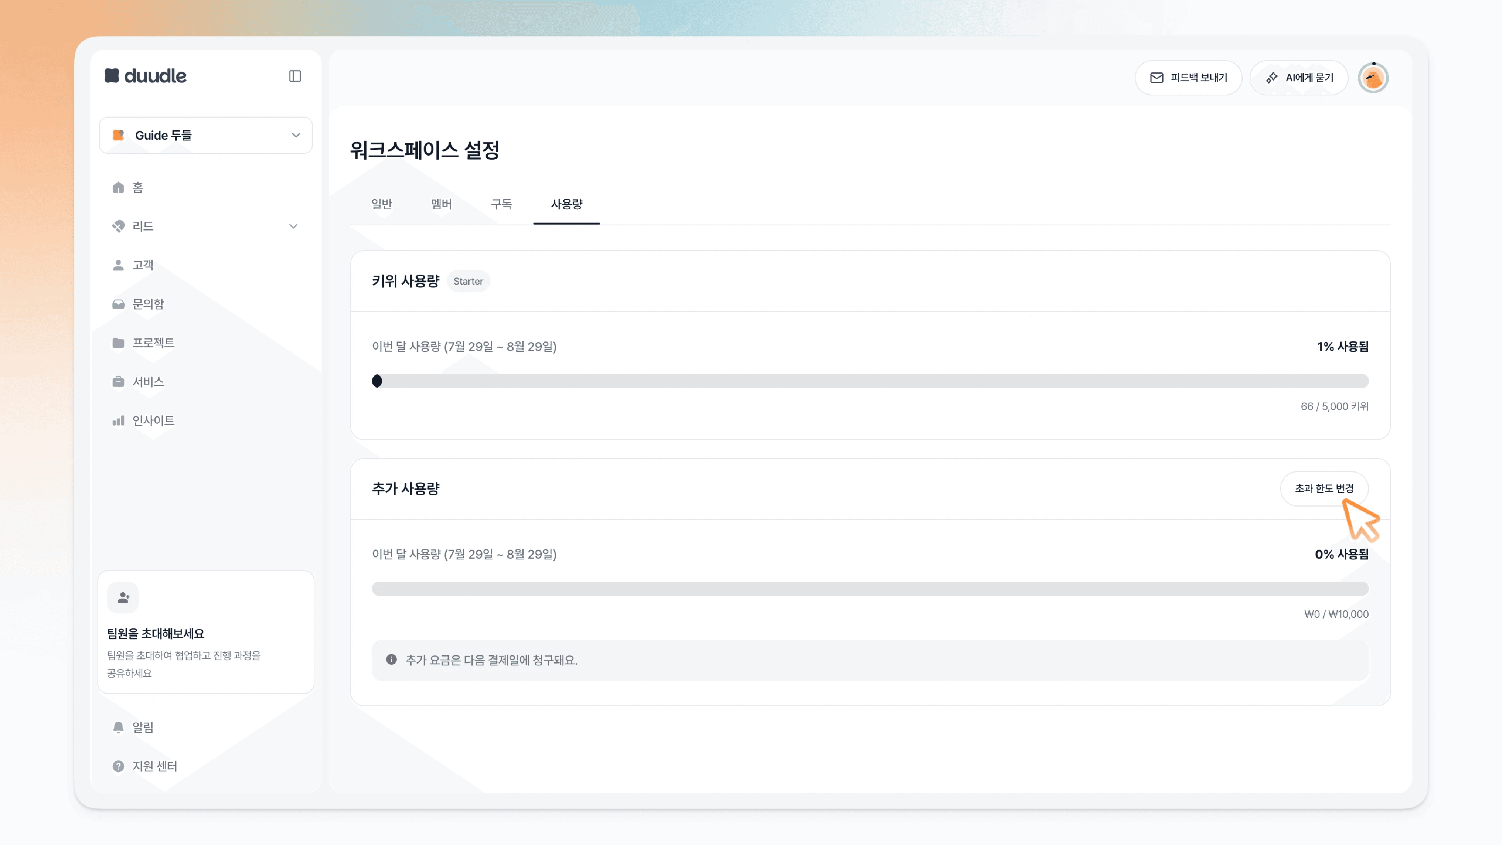1502x845 pixels.
Task: Expand the 리드 chevron
Action: point(293,226)
